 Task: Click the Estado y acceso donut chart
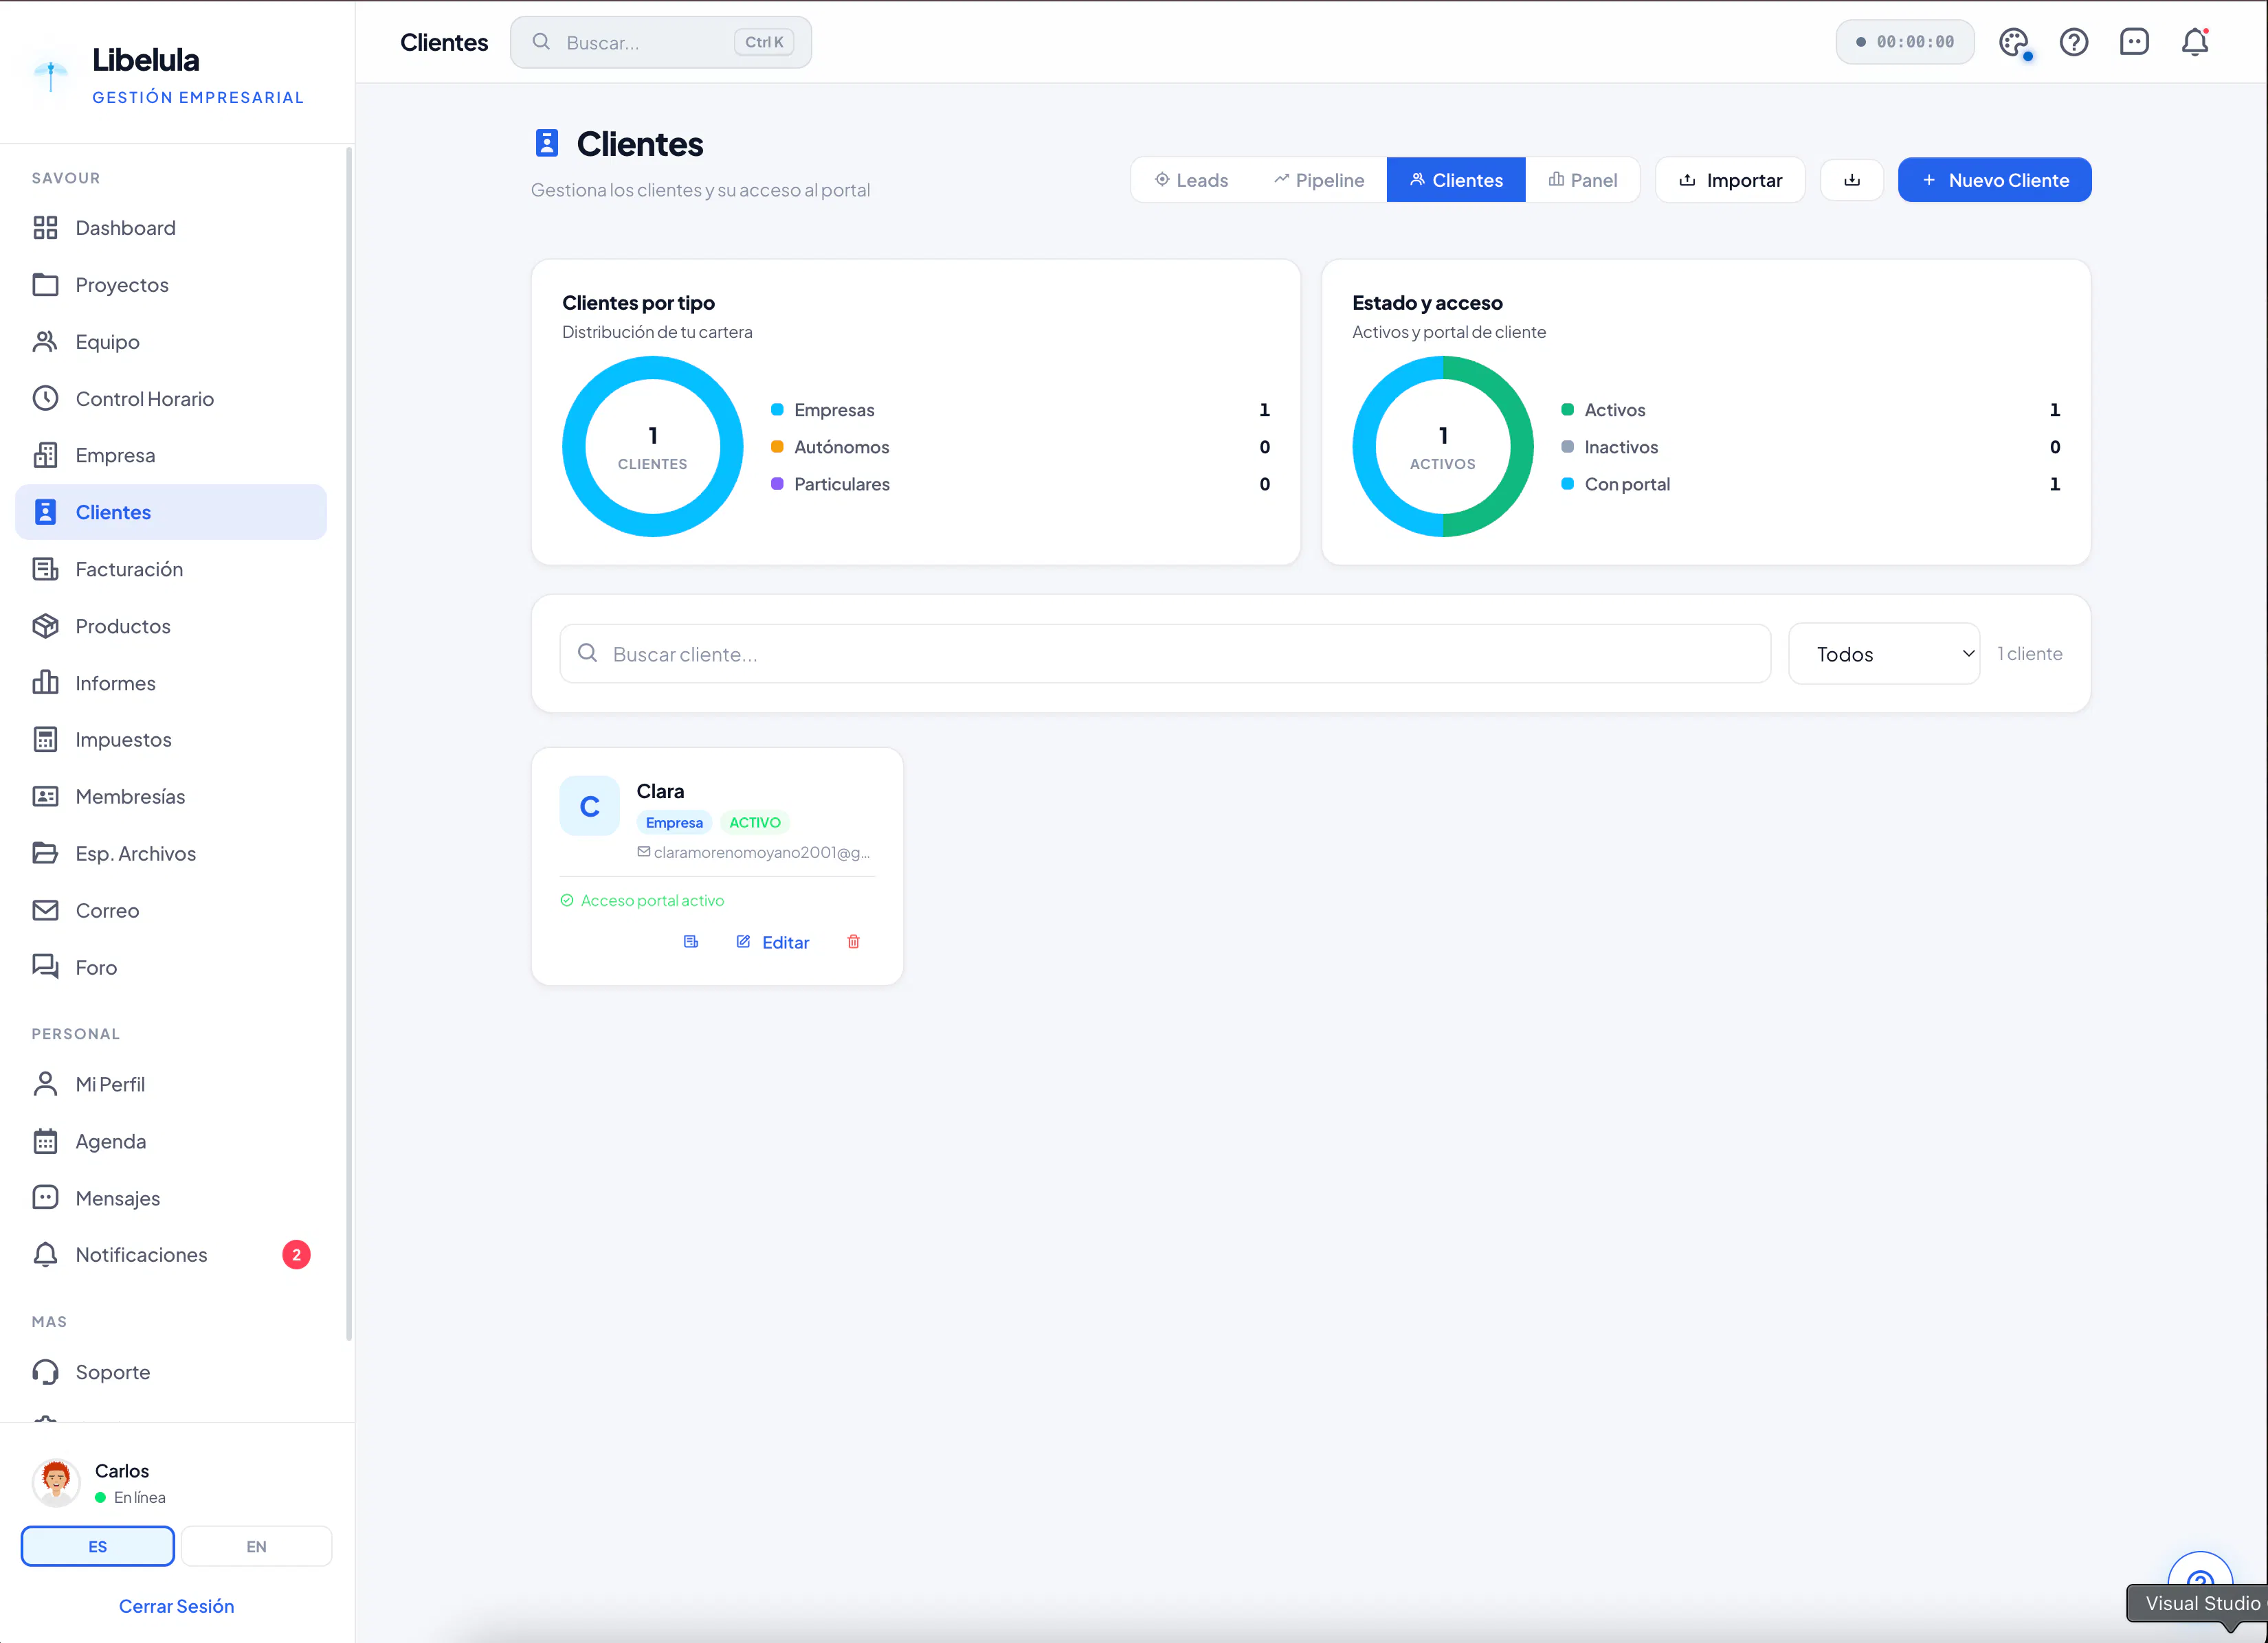[x=1442, y=446]
